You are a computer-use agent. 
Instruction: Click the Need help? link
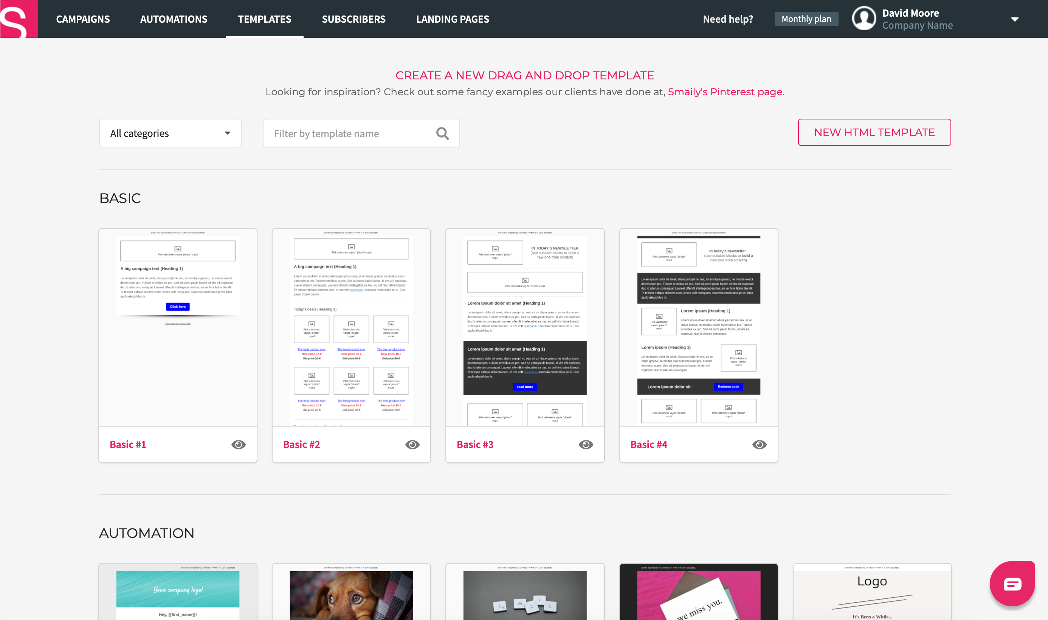pos(728,19)
